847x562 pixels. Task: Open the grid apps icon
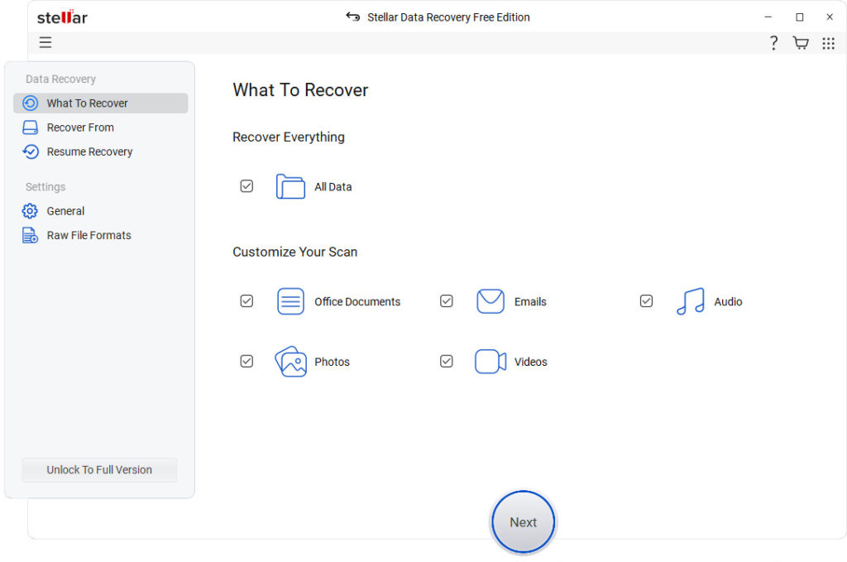(828, 43)
